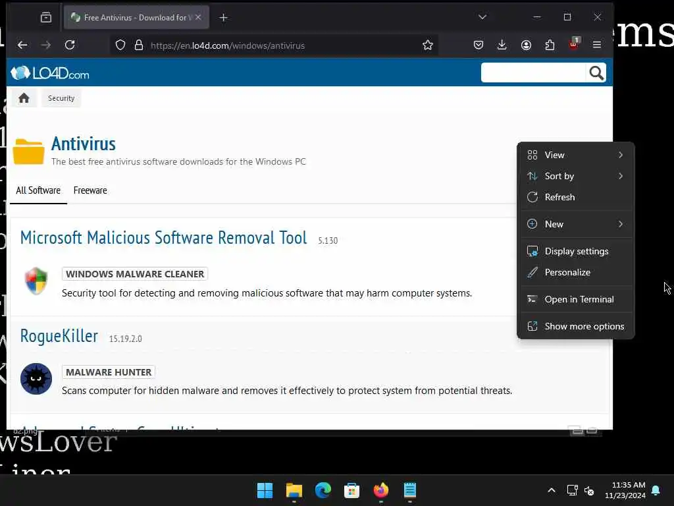674x506 pixels.
Task: Click the network tray icon
Action: 572,490
